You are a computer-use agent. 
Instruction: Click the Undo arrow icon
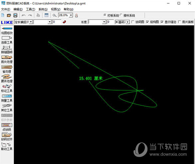coord(24,15)
